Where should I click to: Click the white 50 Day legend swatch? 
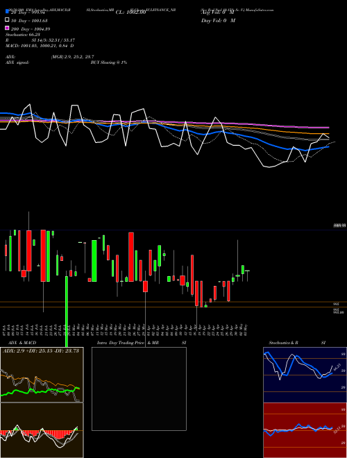click(x=7, y=20)
